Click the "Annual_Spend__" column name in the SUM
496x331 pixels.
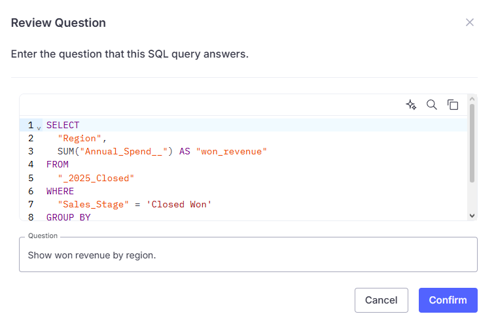click(124, 151)
